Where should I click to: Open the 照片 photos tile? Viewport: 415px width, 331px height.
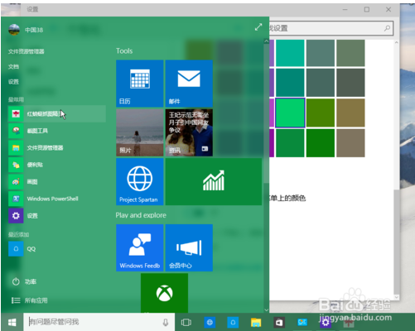tap(140, 132)
